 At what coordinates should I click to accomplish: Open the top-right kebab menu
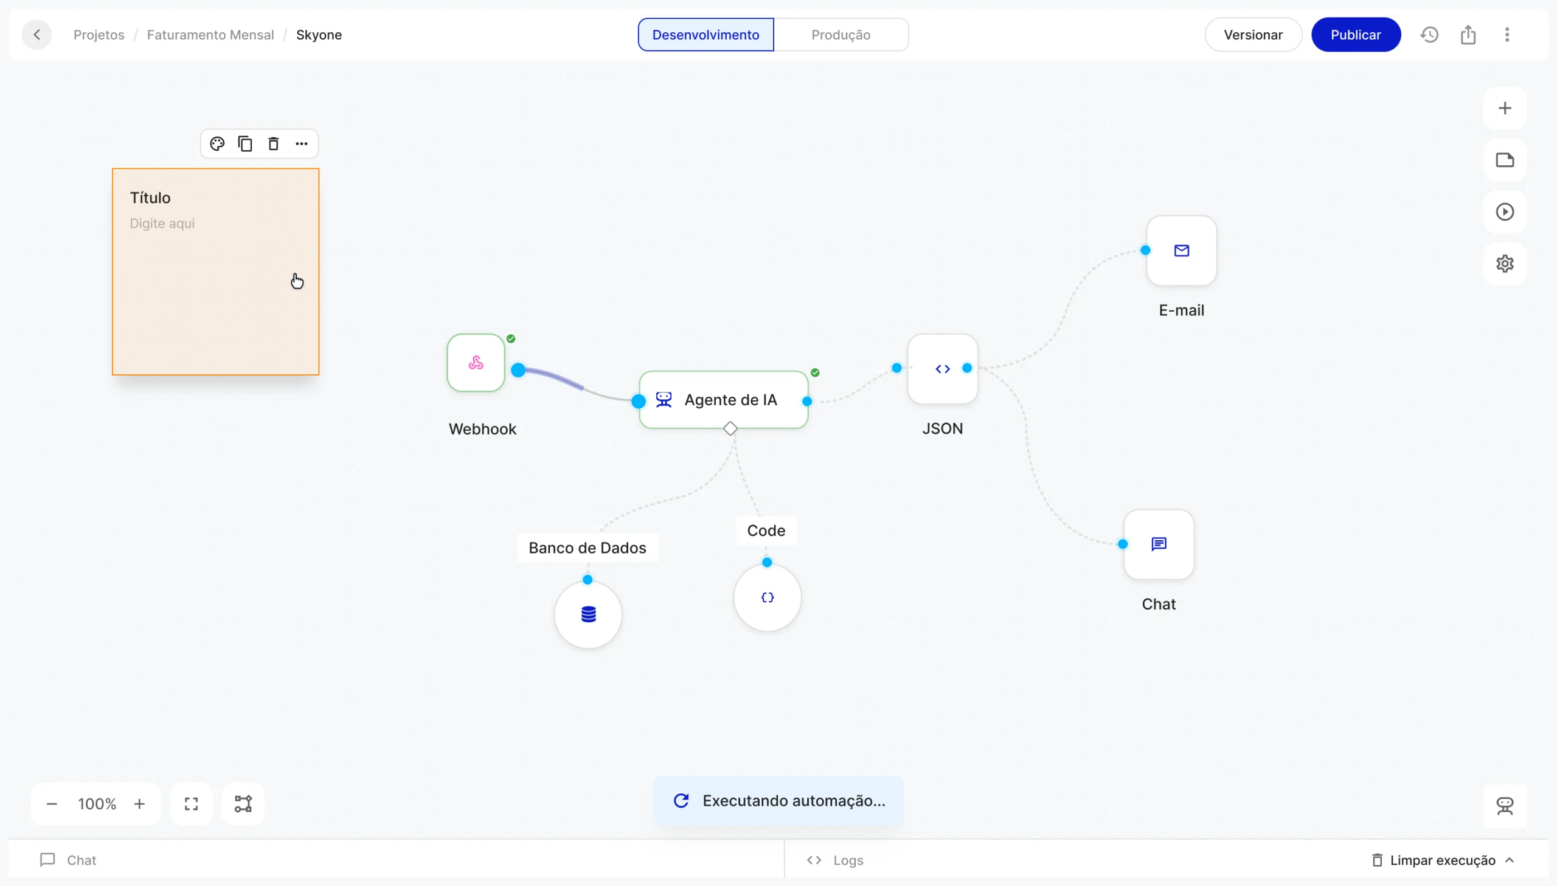[x=1507, y=35]
